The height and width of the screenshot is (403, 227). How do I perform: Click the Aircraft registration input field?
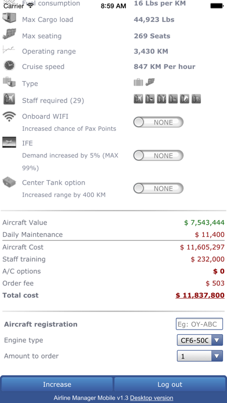[199, 324]
